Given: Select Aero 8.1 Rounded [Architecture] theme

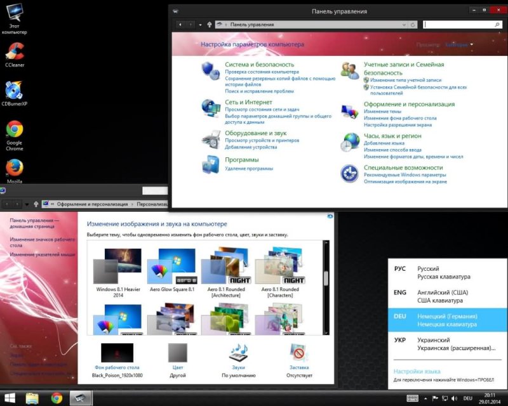Looking at the screenshot, I should 226,273.
